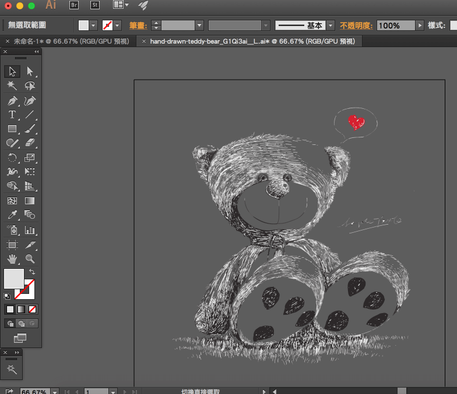457x394 pixels.
Task: Activate the Eyedropper tool
Action: pyautogui.click(x=12, y=215)
